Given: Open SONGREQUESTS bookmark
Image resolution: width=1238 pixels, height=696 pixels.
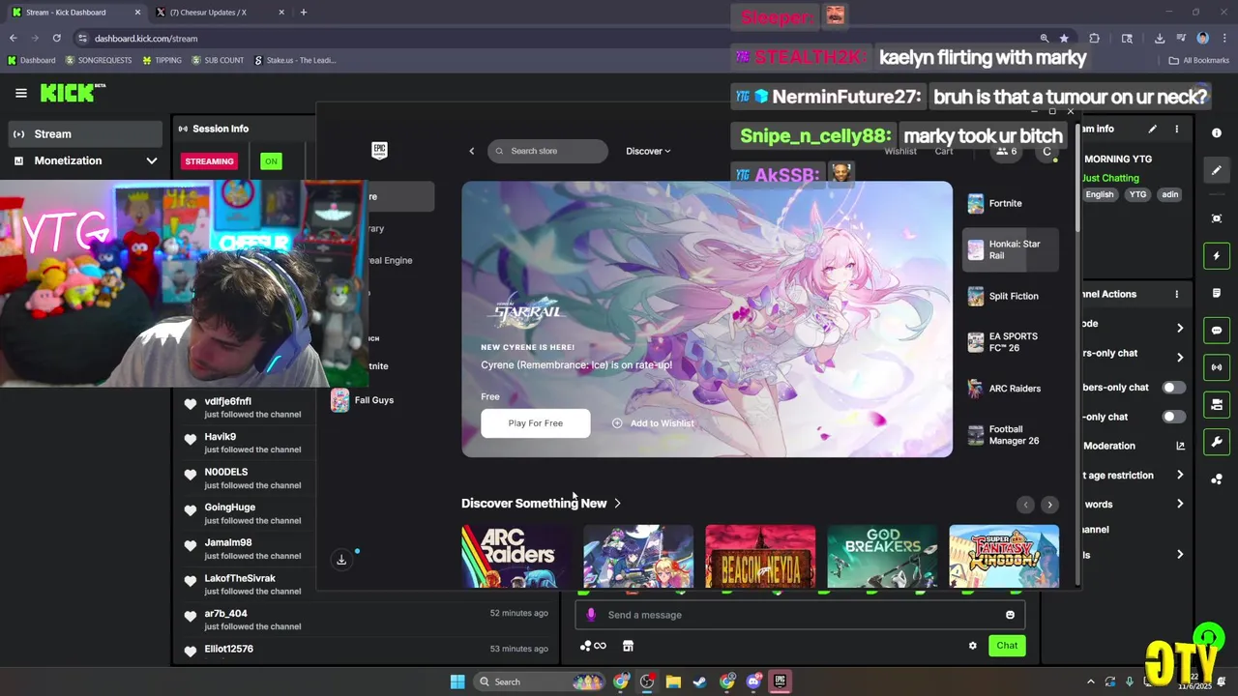Looking at the screenshot, I should click(x=99, y=60).
